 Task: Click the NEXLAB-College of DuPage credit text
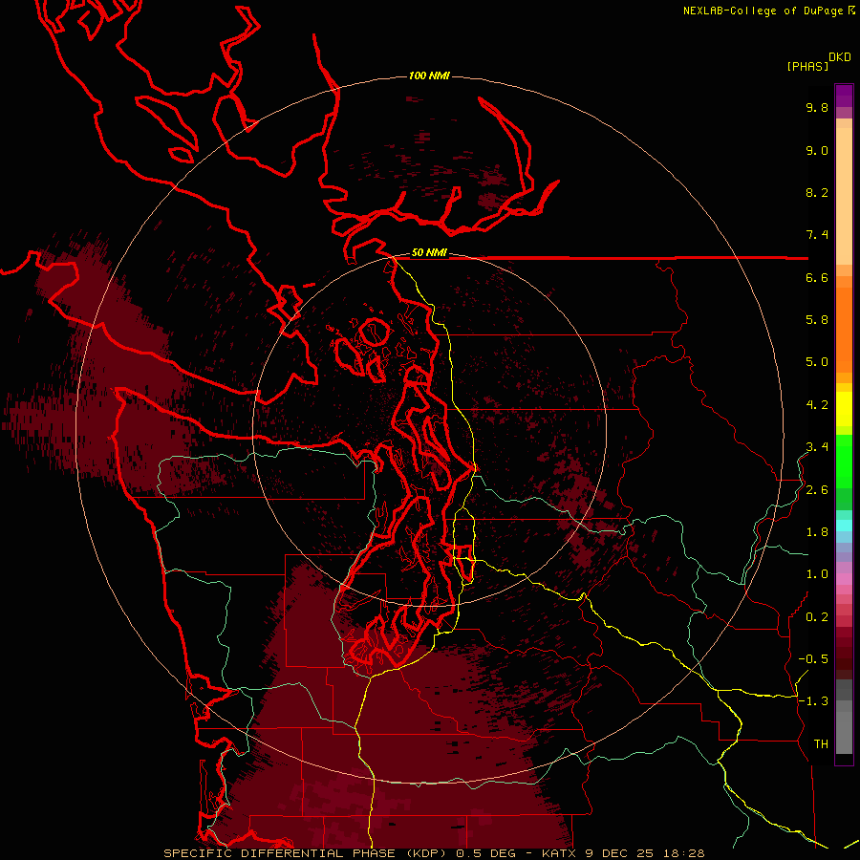tap(764, 11)
